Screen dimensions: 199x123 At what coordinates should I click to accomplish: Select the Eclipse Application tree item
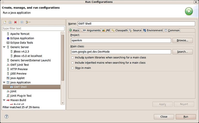pos(22,38)
